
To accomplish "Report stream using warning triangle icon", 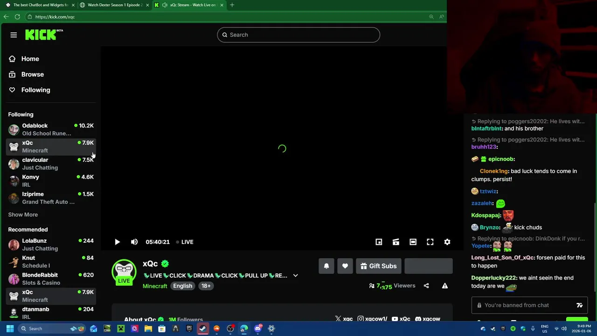I will click(445, 286).
